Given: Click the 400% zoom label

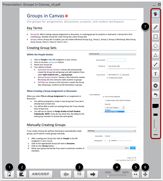Looking at the screenshot, I should tap(126, 173).
